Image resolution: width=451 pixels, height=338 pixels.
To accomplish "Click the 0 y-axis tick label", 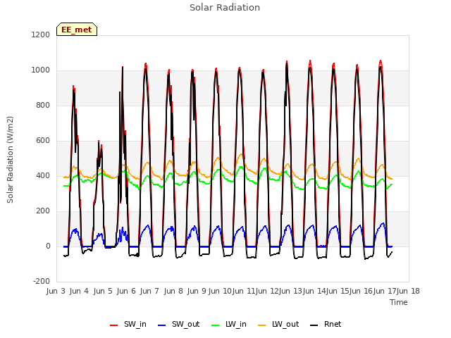I will 48,246.
